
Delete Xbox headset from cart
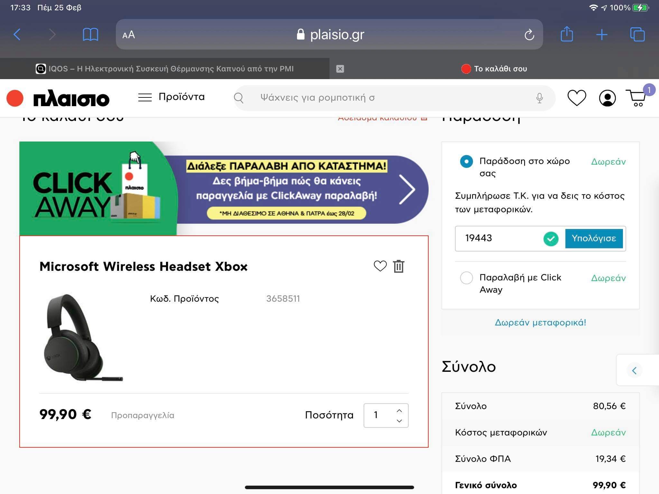(x=399, y=266)
